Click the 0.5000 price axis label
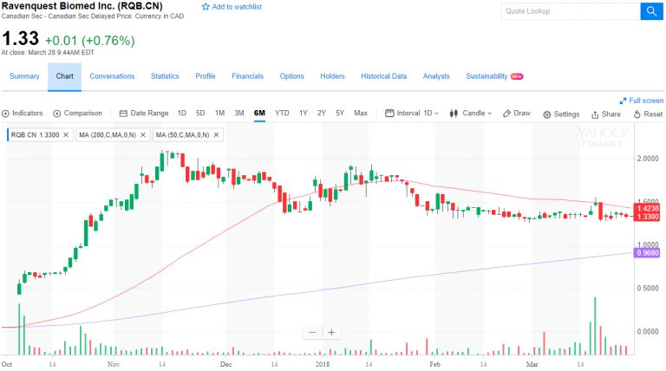Viewport: 666px width, 371px height. 647,289
